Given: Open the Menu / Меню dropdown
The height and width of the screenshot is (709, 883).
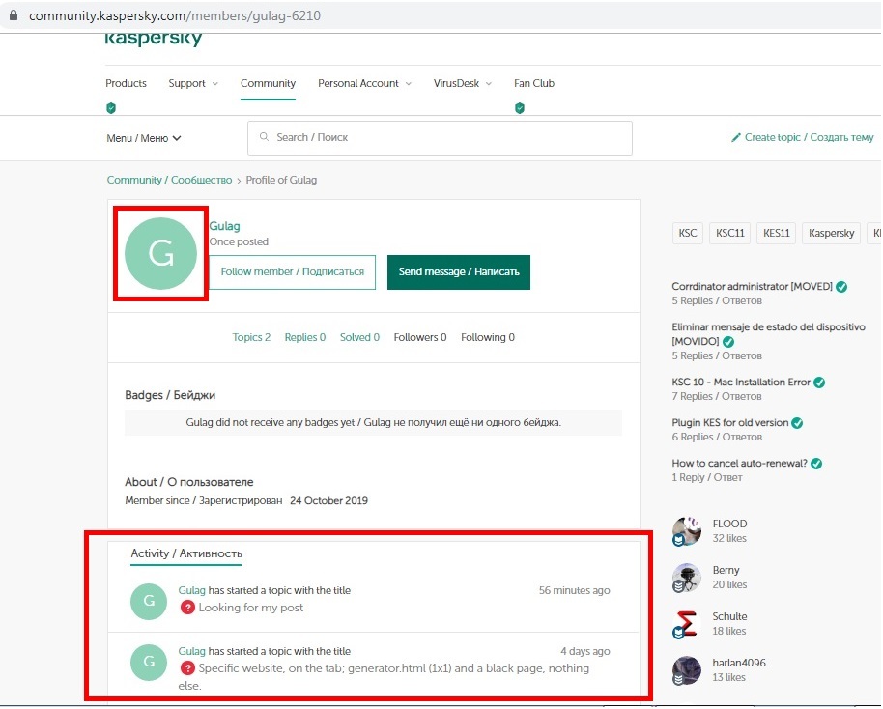Looking at the screenshot, I should 144,138.
